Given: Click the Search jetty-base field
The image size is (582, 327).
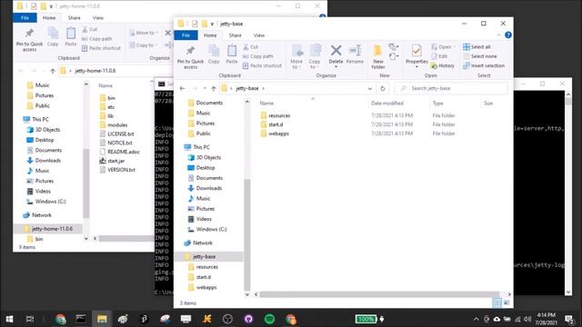Looking at the screenshot, I should click(x=451, y=89).
